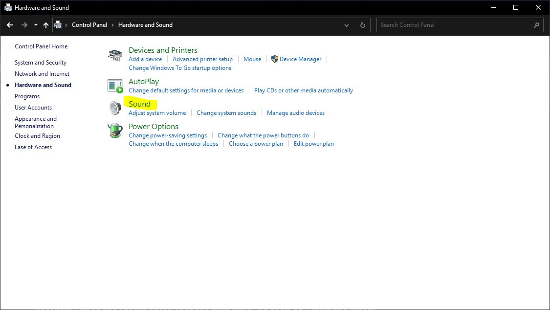550x310 pixels.
Task: Click Choose a power plan
Action: coord(256,144)
